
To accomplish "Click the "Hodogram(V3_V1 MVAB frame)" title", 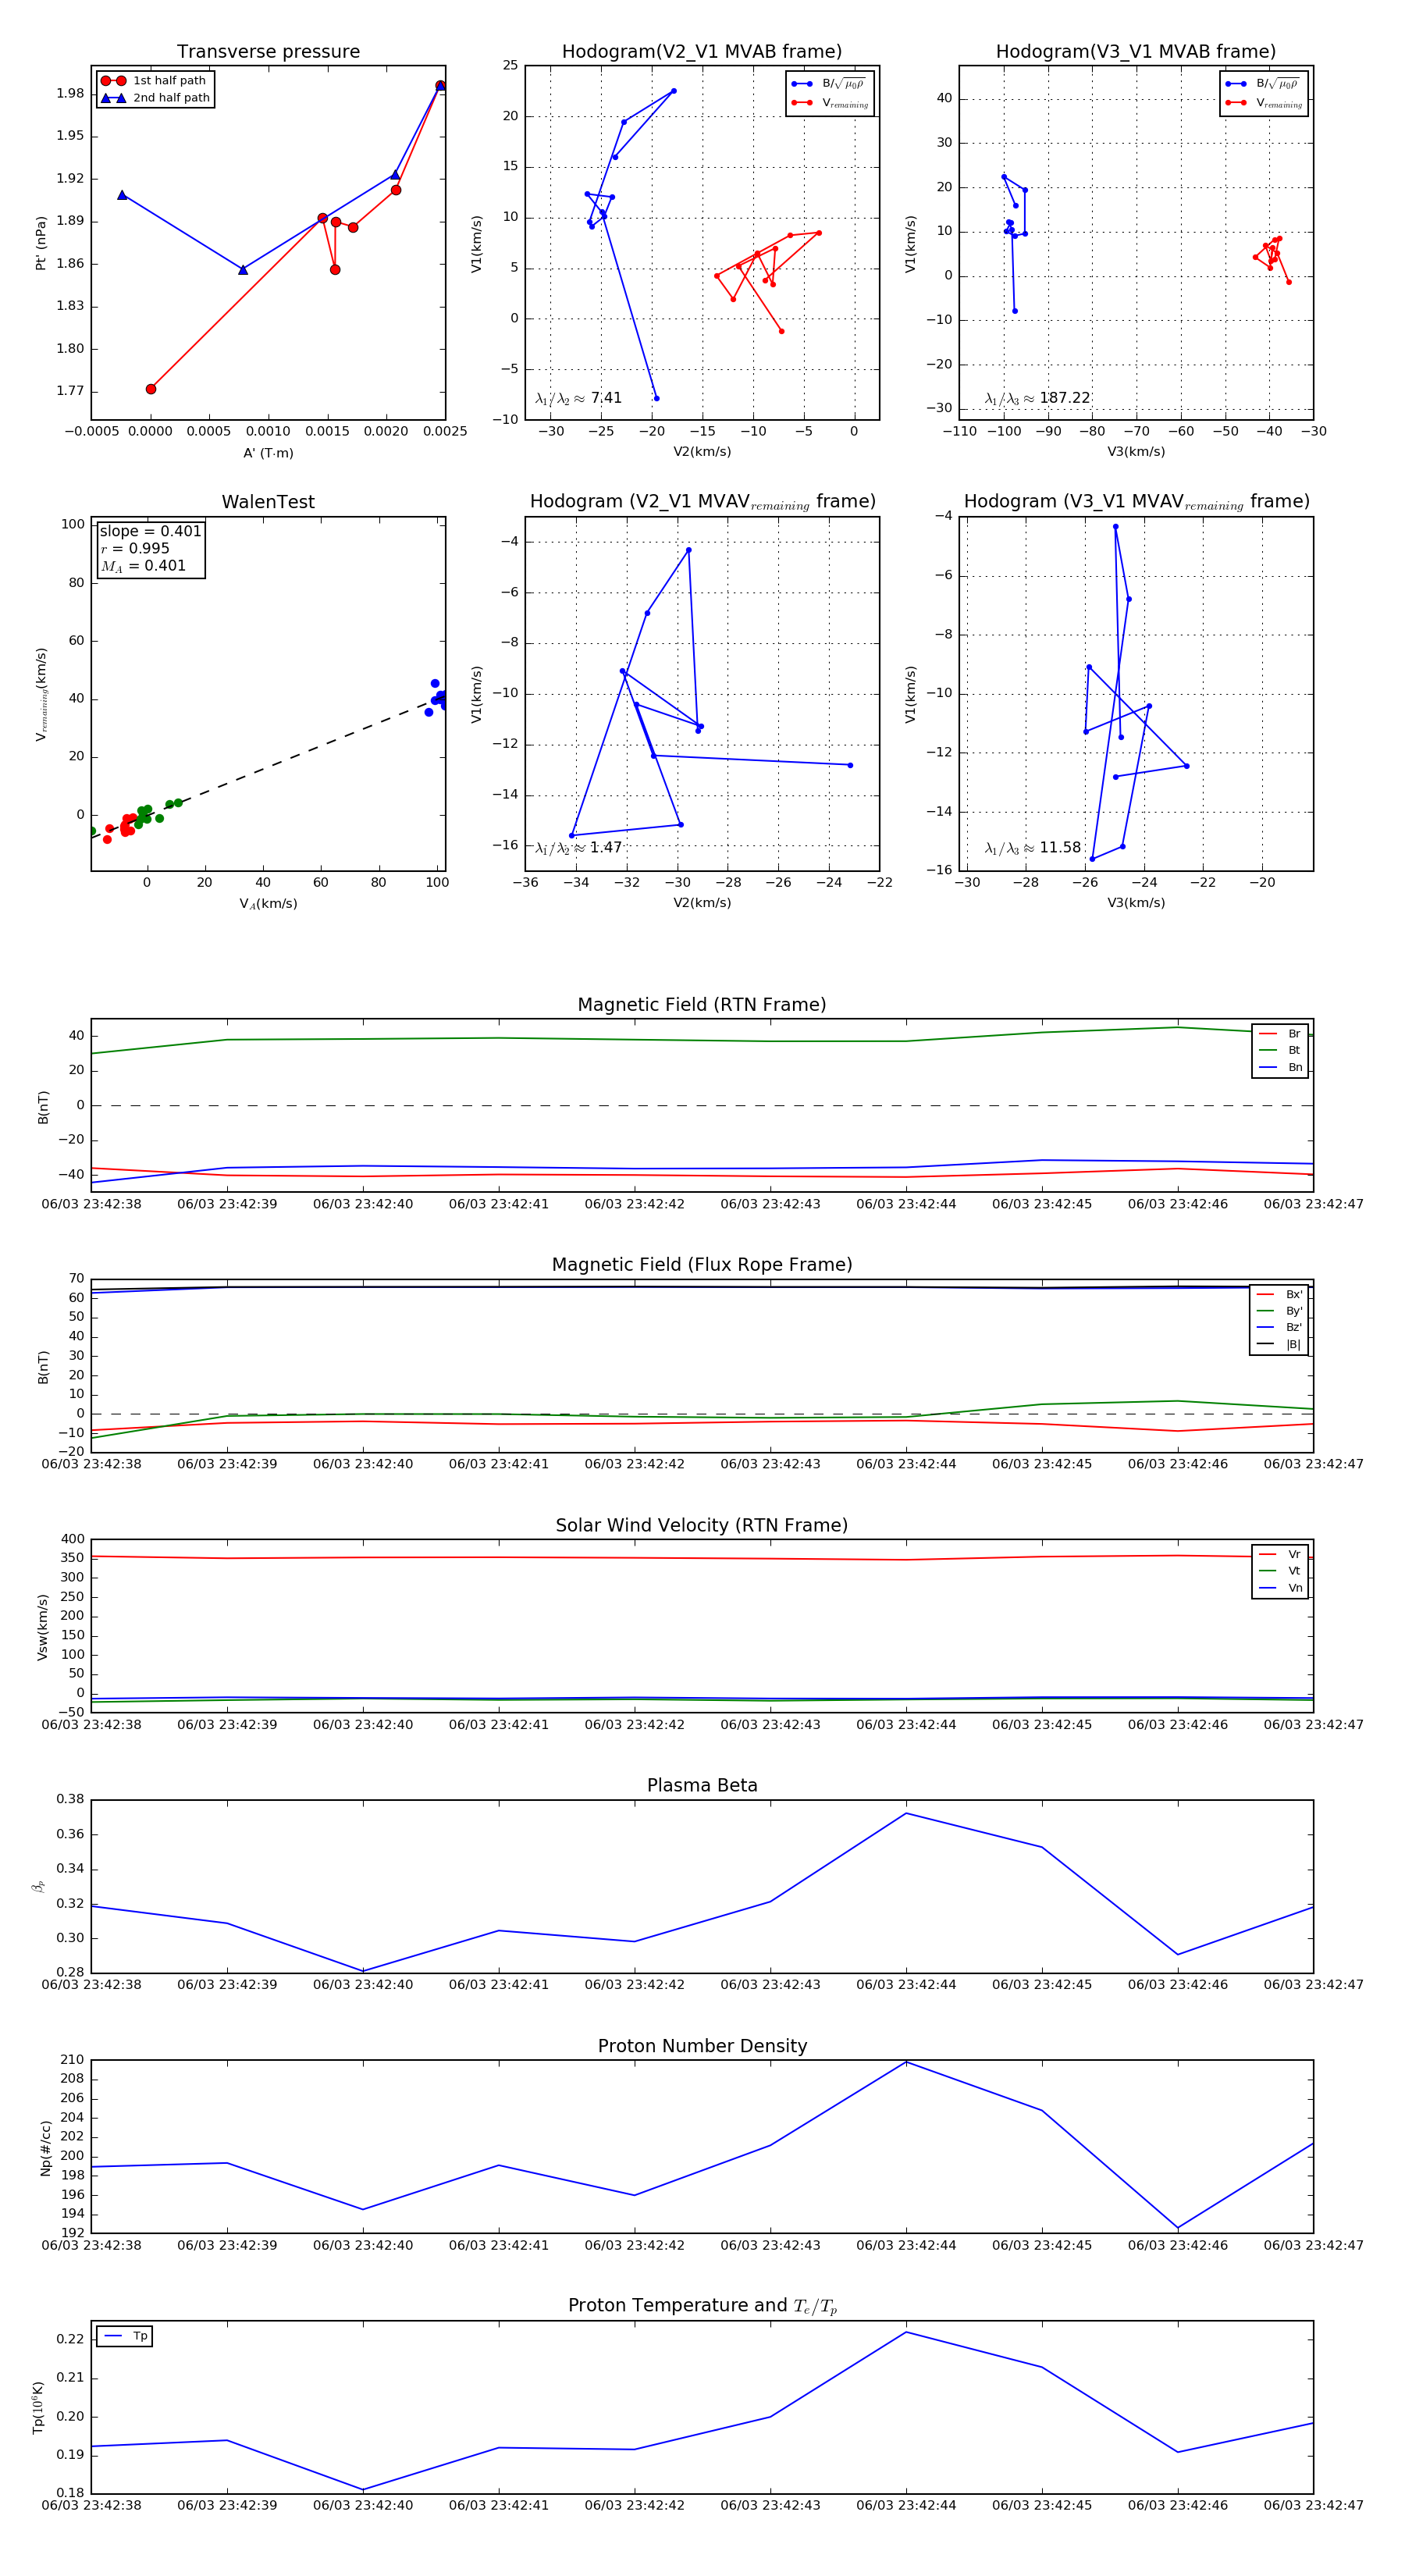I will point(1136,52).
